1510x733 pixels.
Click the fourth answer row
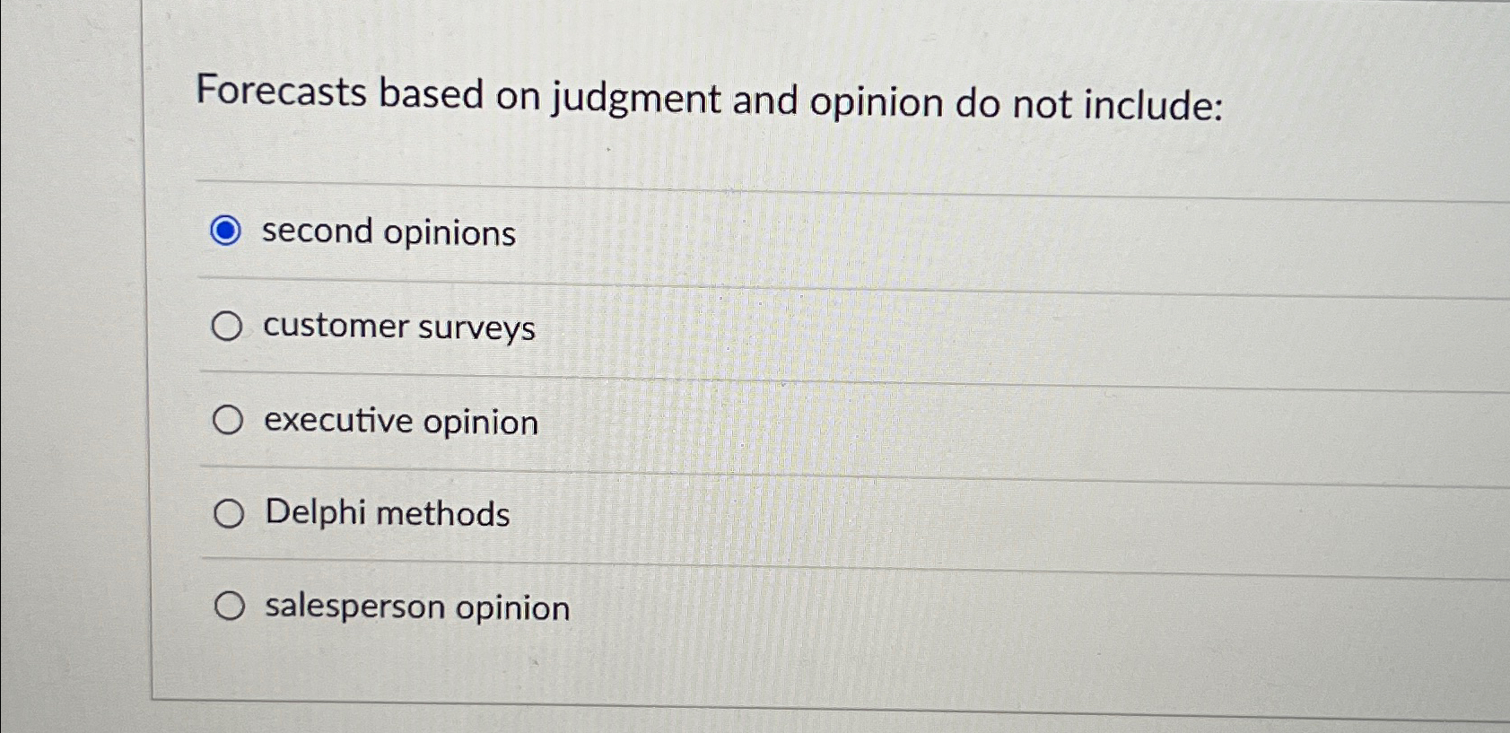[x=718, y=512]
